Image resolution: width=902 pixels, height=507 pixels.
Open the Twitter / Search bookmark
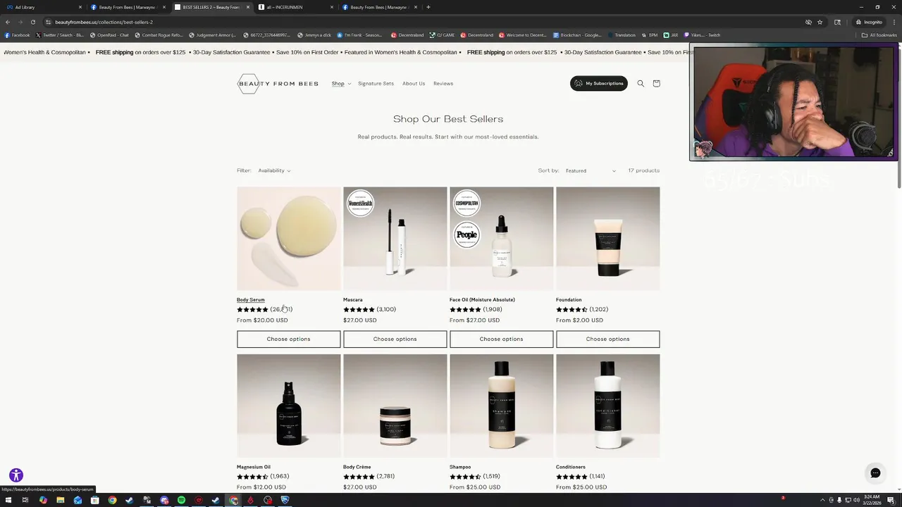59,35
